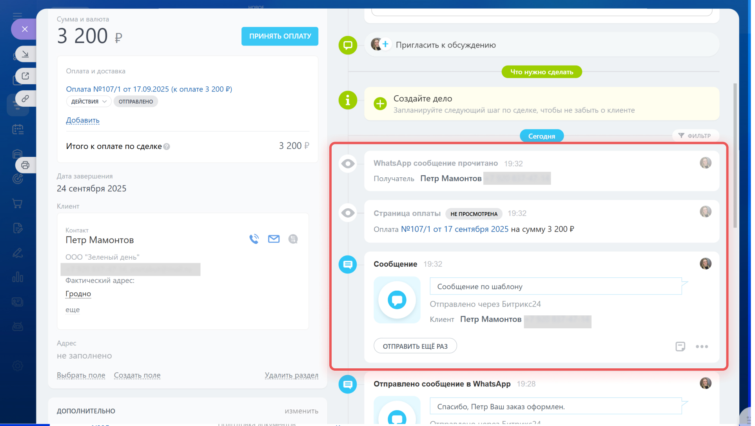Image resolution: width=755 pixels, height=426 pixels.
Task: Click message bubble Спасибо, Петр Ваш заказ оформлен
Action: pyautogui.click(x=556, y=406)
